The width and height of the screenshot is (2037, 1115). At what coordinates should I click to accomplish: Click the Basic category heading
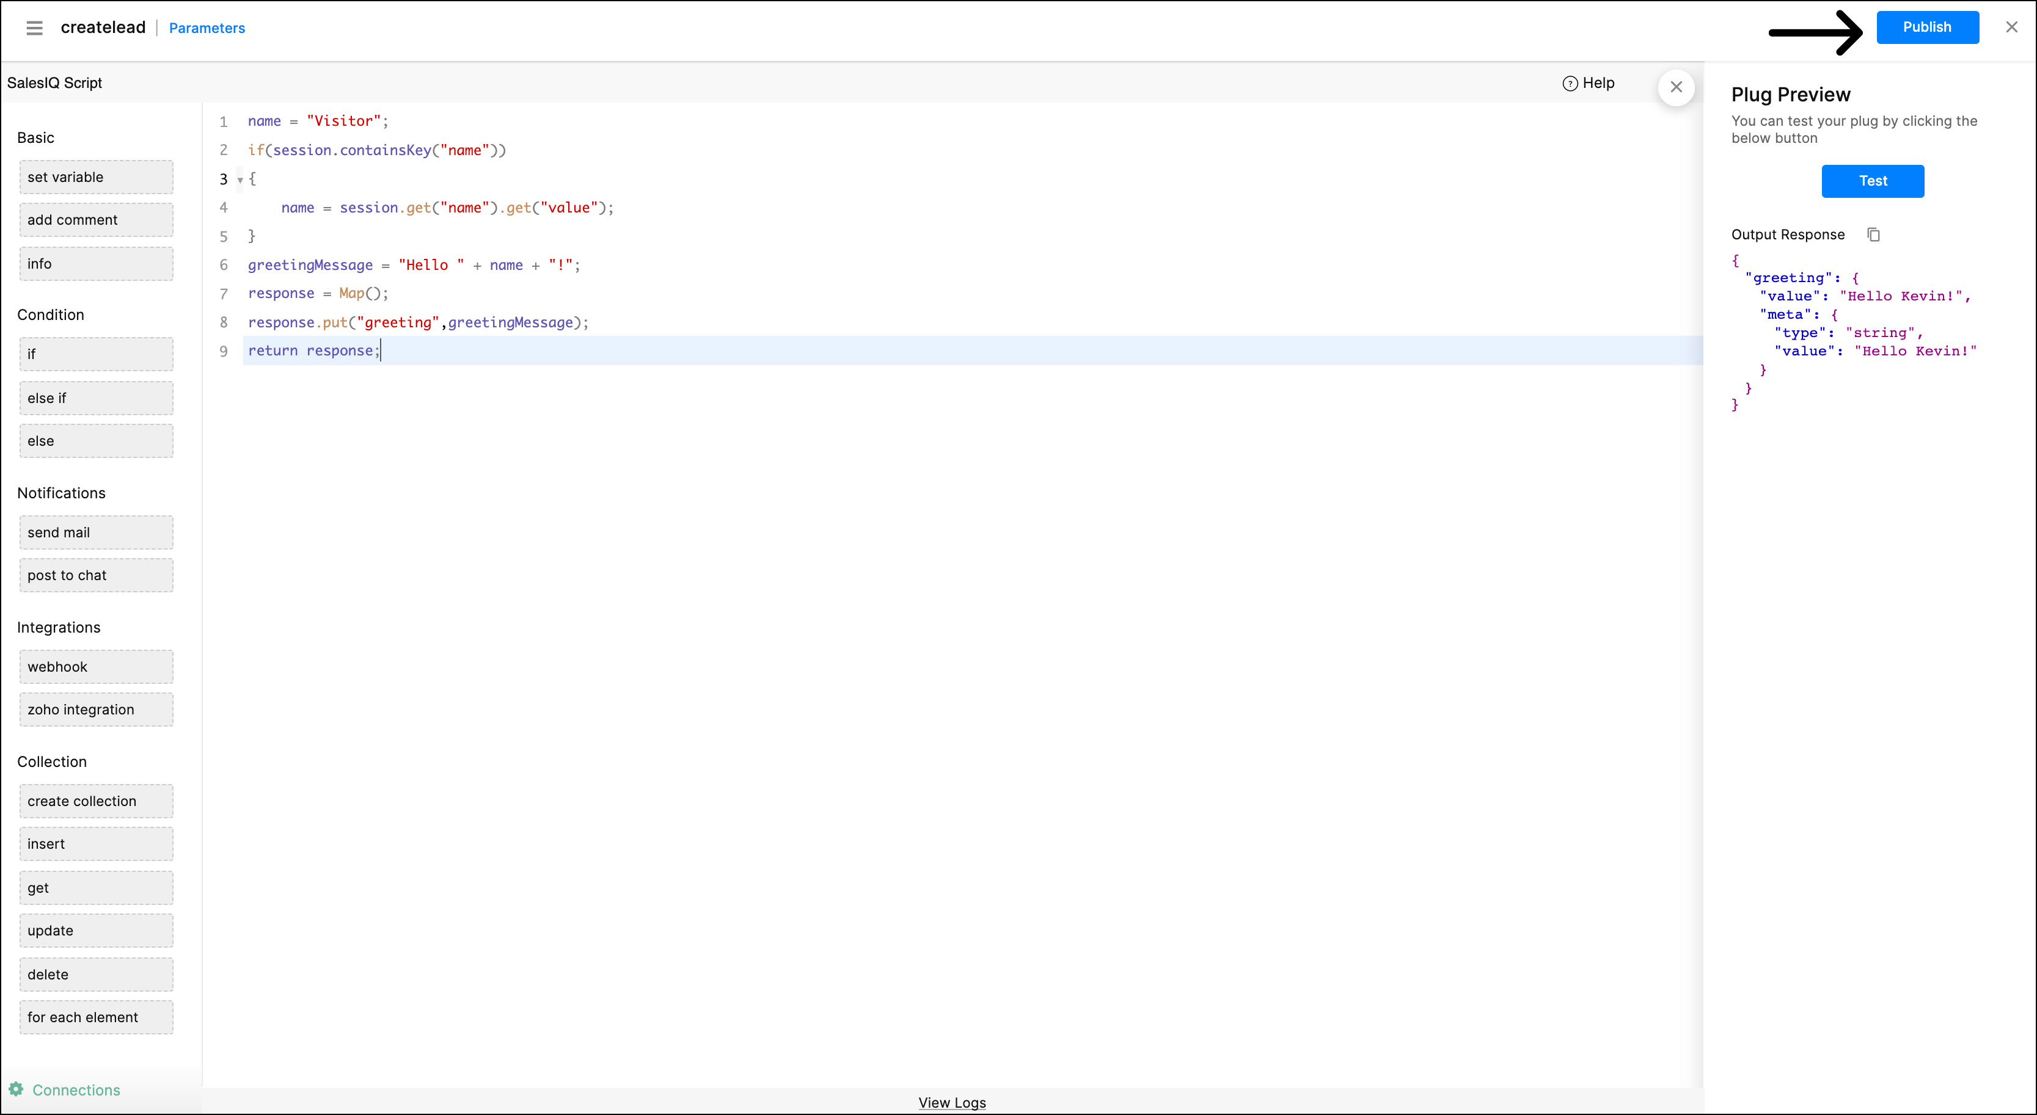35,137
